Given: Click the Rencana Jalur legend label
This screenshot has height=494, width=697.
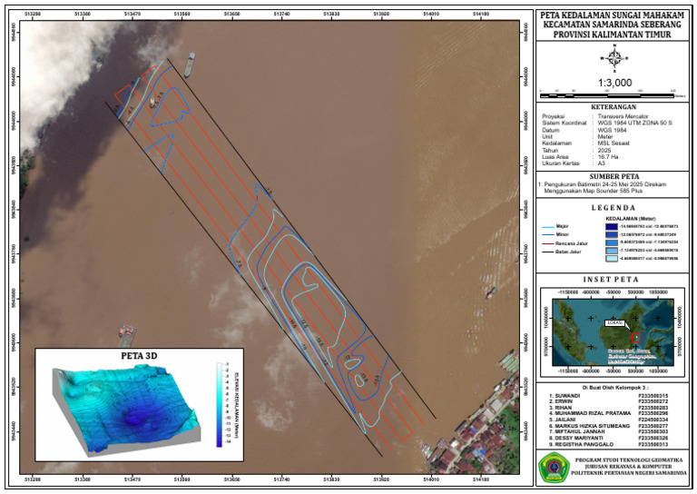Looking at the screenshot, I should [x=571, y=243].
